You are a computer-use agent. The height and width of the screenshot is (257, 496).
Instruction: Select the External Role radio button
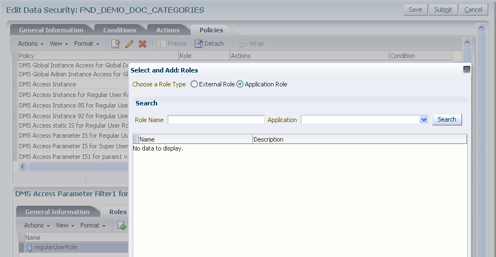pyautogui.click(x=194, y=84)
